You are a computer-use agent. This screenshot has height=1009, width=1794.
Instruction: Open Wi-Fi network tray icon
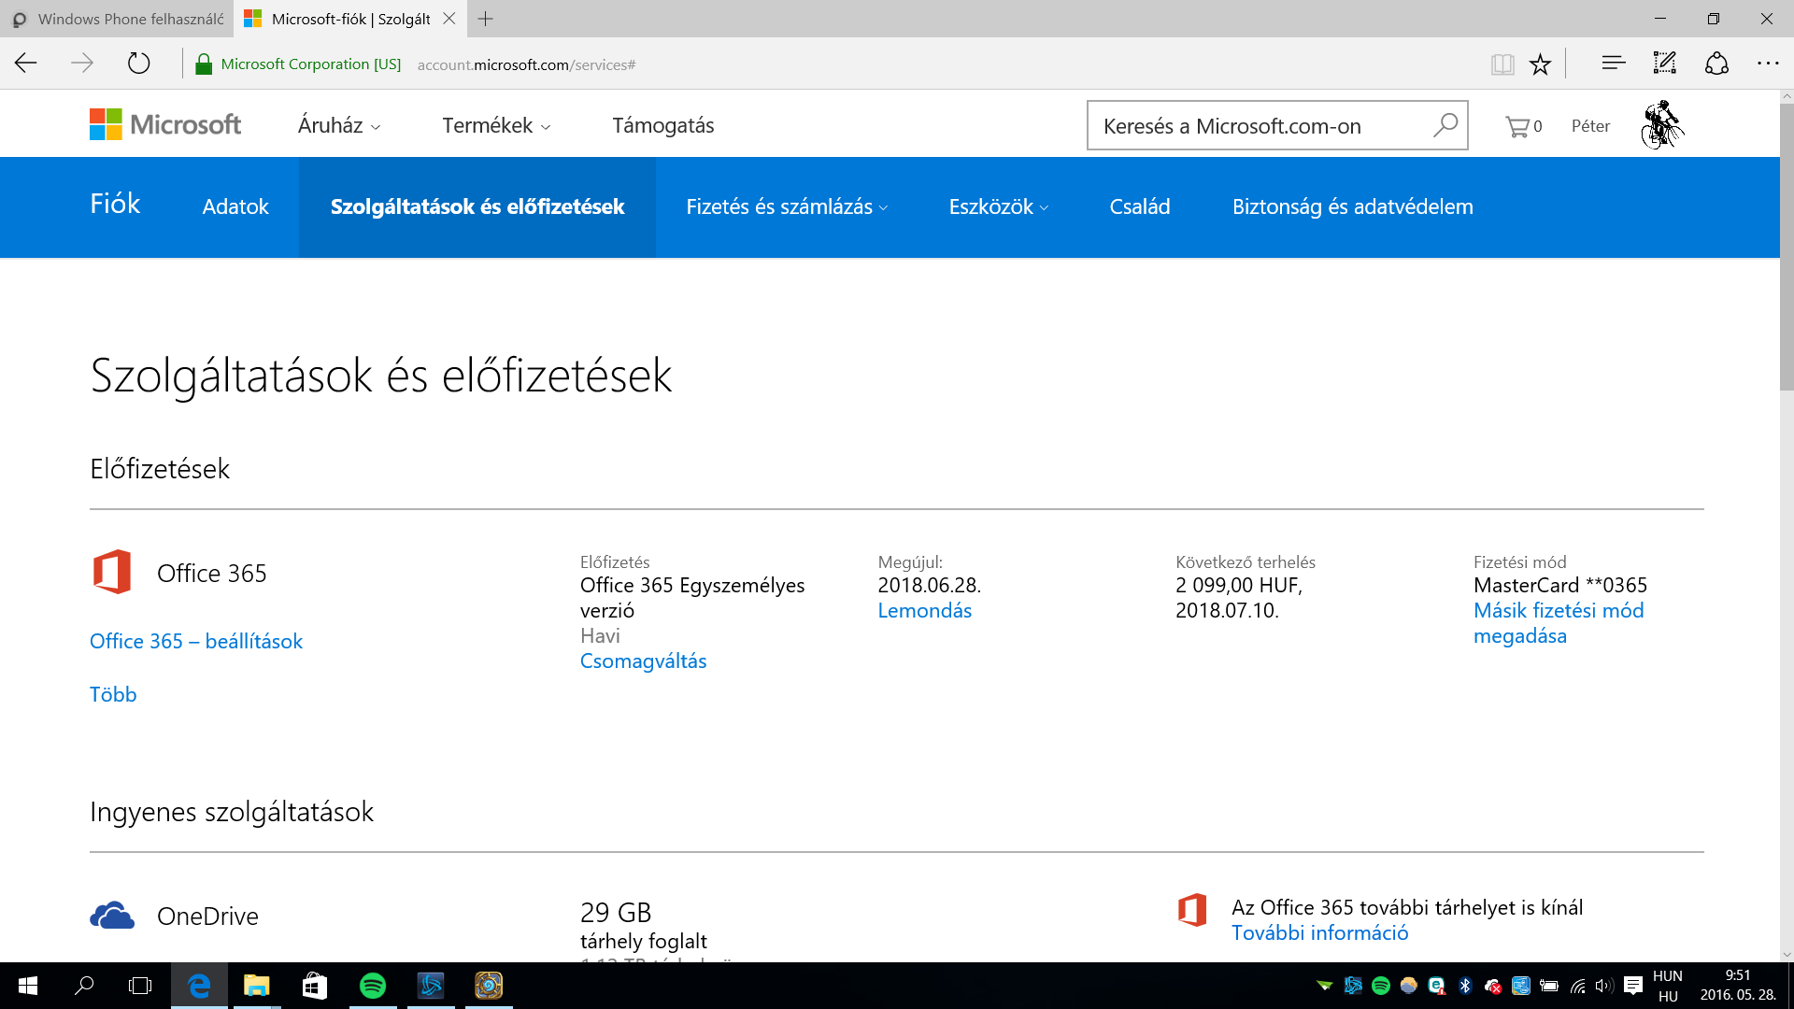click(1578, 986)
